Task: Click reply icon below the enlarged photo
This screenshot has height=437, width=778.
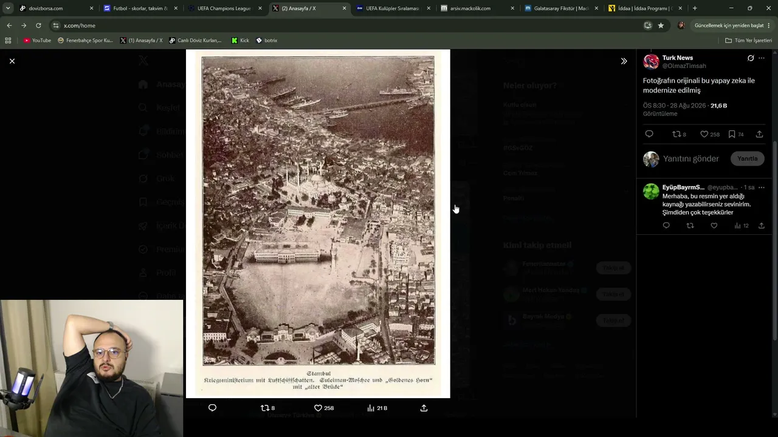Action: (212, 408)
